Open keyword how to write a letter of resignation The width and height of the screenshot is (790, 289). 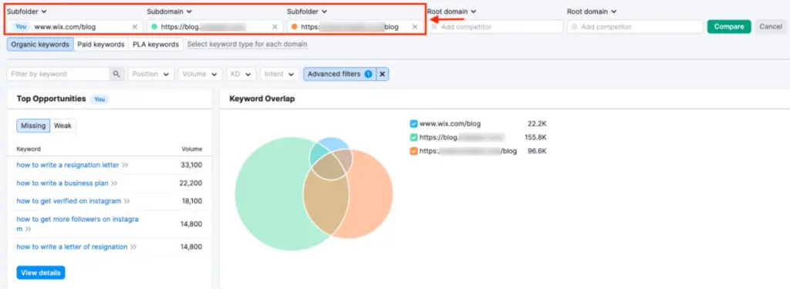pos(72,247)
